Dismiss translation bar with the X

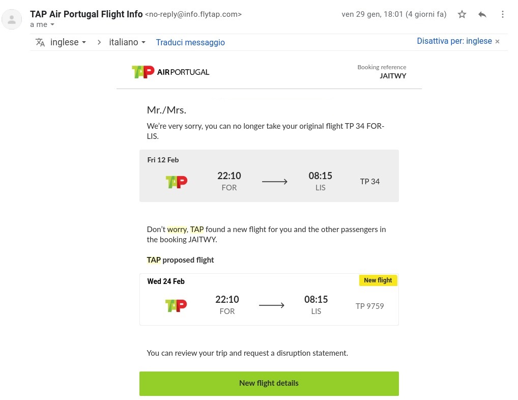(497, 41)
